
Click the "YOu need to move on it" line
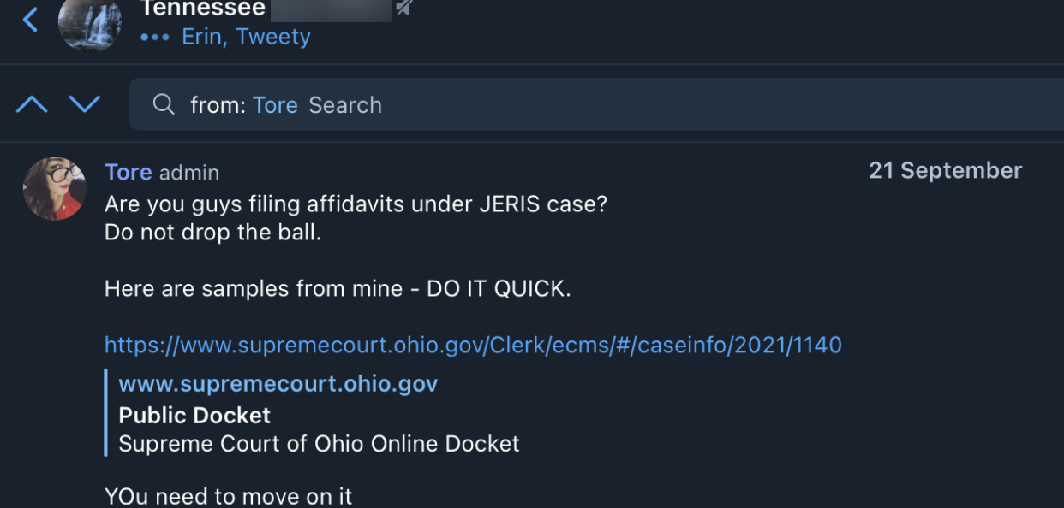[x=228, y=496]
